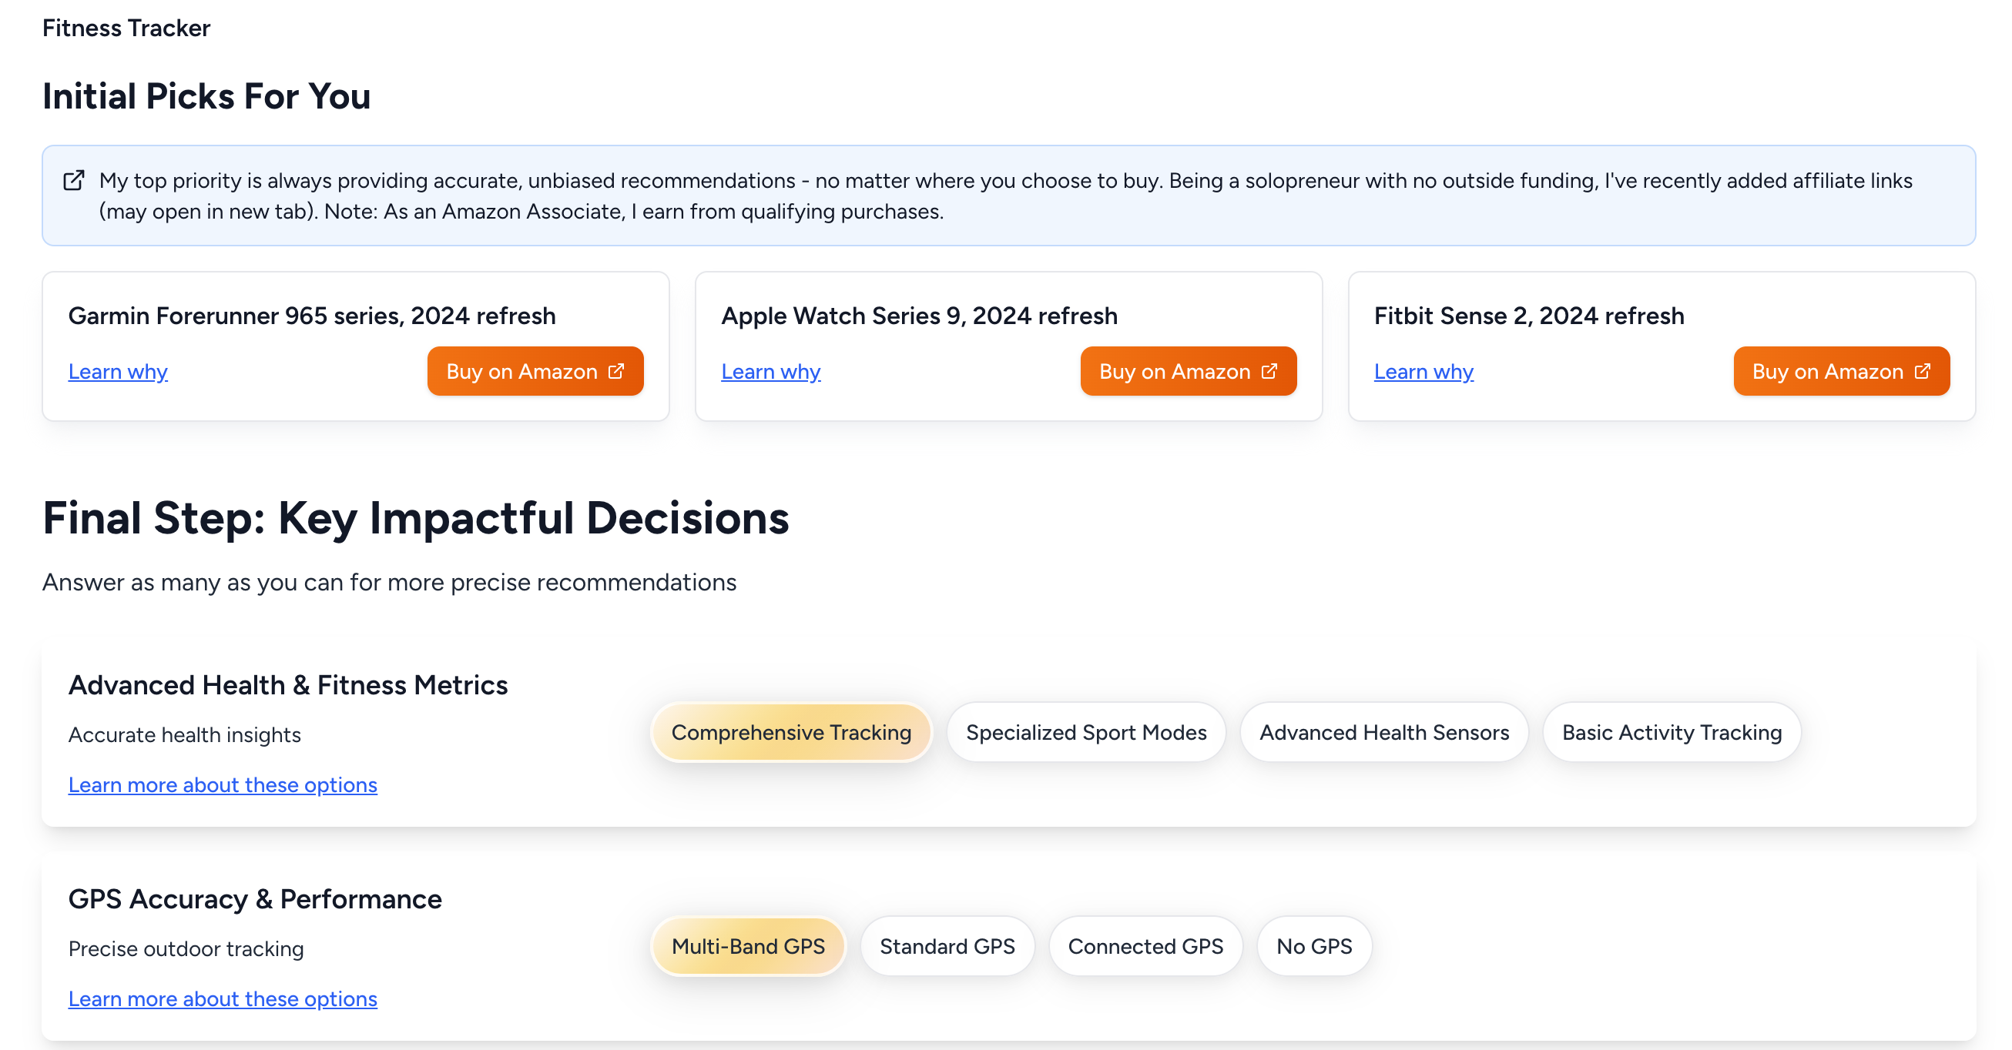2012x1050 pixels.
Task: Select the No GPS option
Action: click(1314, 946)
